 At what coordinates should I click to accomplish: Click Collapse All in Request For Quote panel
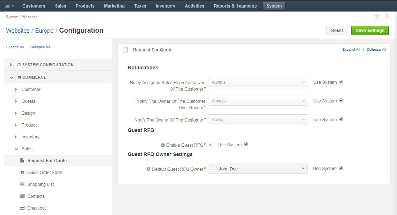[x=376, y=49]
